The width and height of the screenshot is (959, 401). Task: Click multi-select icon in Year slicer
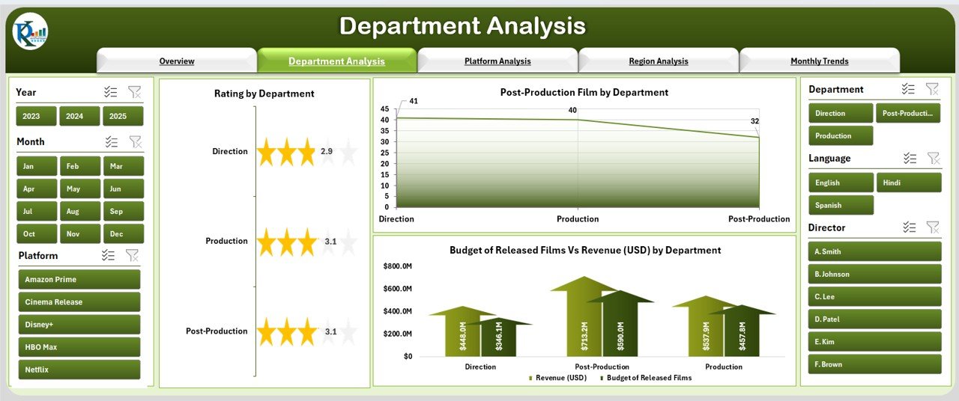[x=111, y=92]
